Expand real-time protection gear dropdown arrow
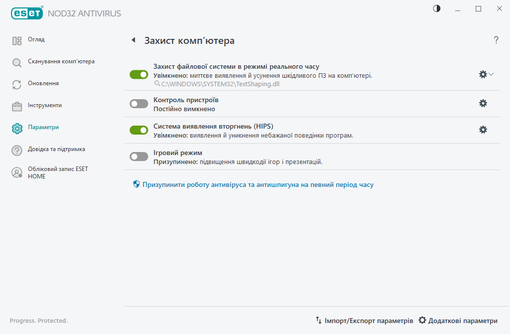The height and width of the screenshot is (334, 510). pyautogui.click(x=491, y=74)
